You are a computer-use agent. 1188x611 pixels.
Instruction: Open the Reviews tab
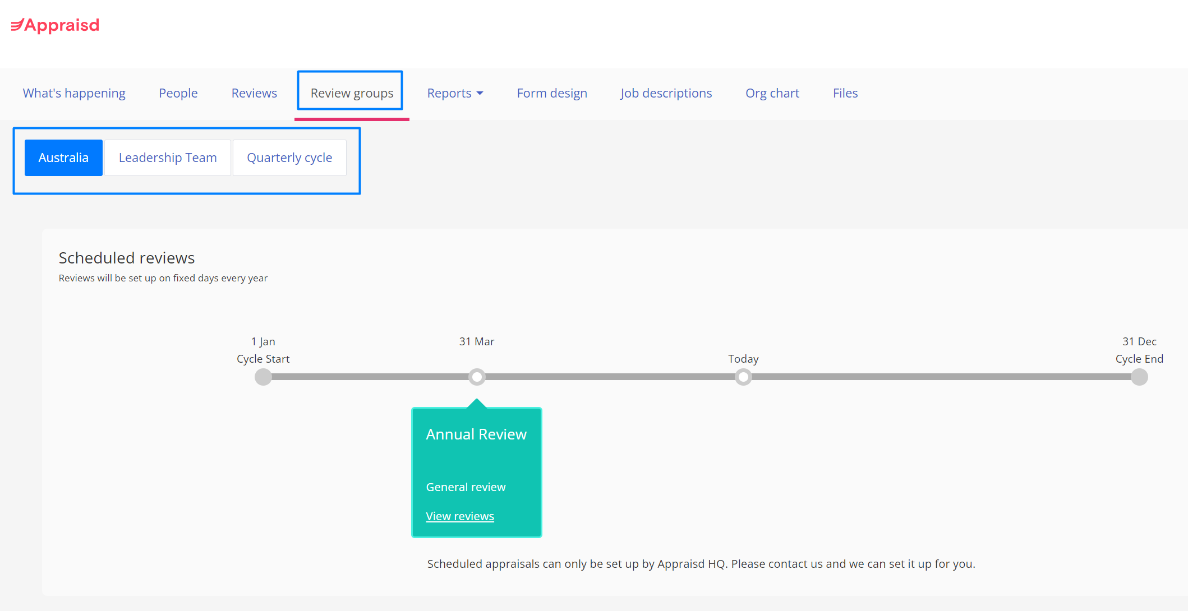(x=254, y=93)
